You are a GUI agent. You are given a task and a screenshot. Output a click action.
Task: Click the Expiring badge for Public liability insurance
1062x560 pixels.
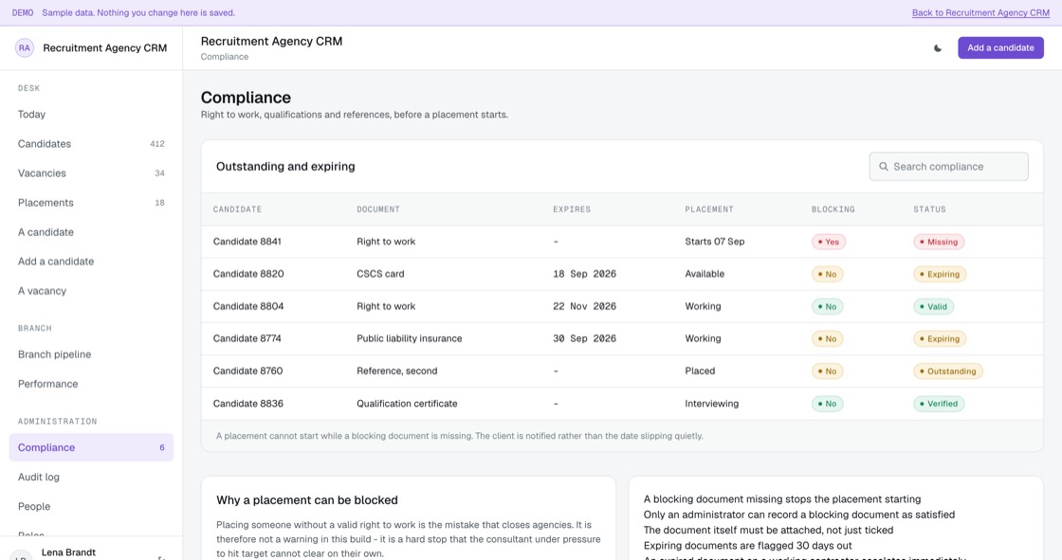tap(940, 338)
